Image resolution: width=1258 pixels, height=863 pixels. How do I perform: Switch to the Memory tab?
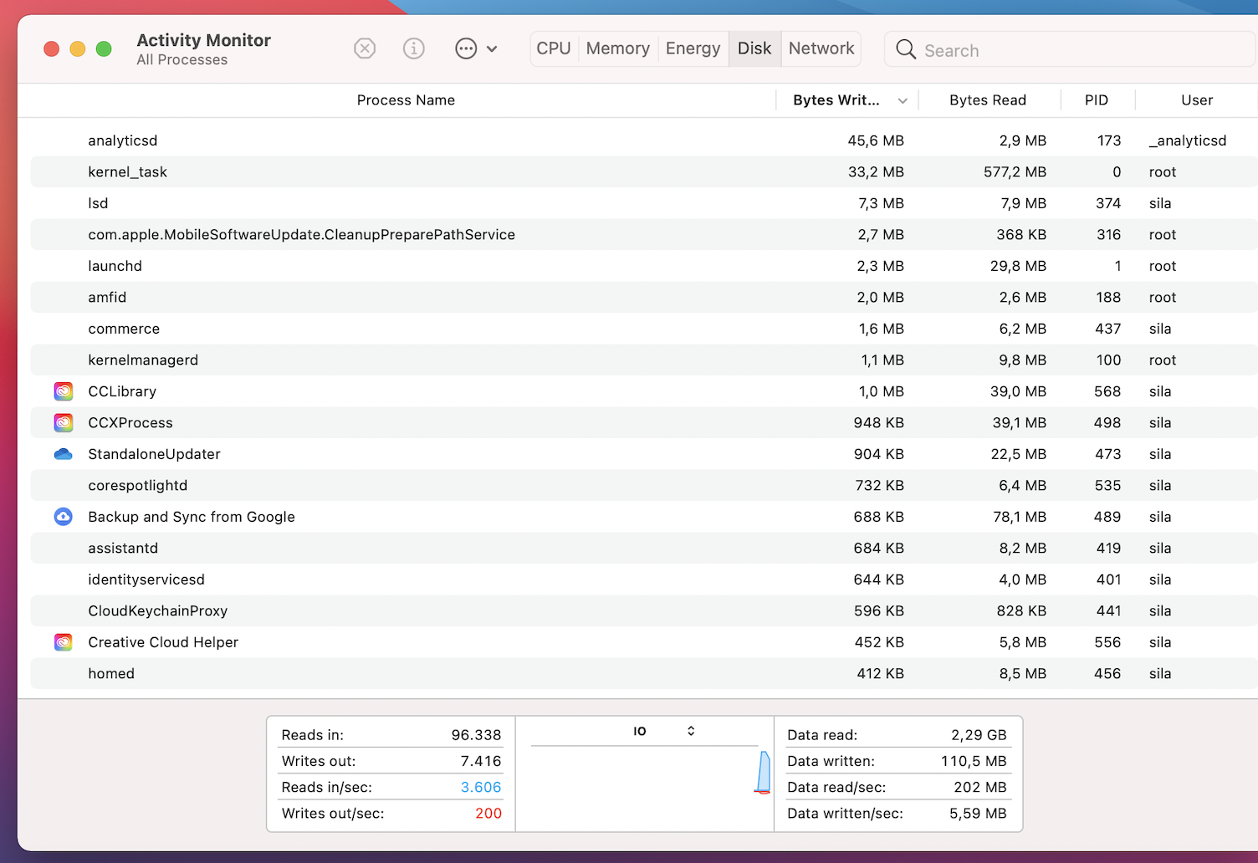[x=618, y=49]
